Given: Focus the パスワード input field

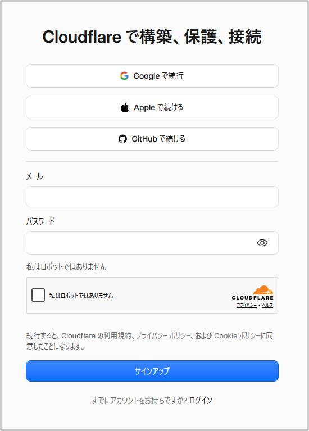Looking at the screenshot, I should 152,243.
